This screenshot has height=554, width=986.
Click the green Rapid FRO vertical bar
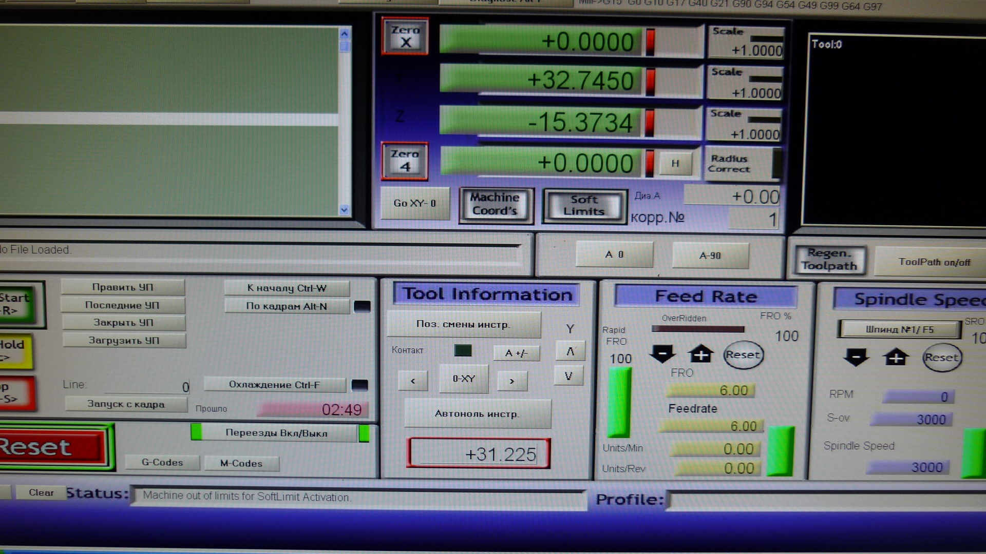pos(619,402)
